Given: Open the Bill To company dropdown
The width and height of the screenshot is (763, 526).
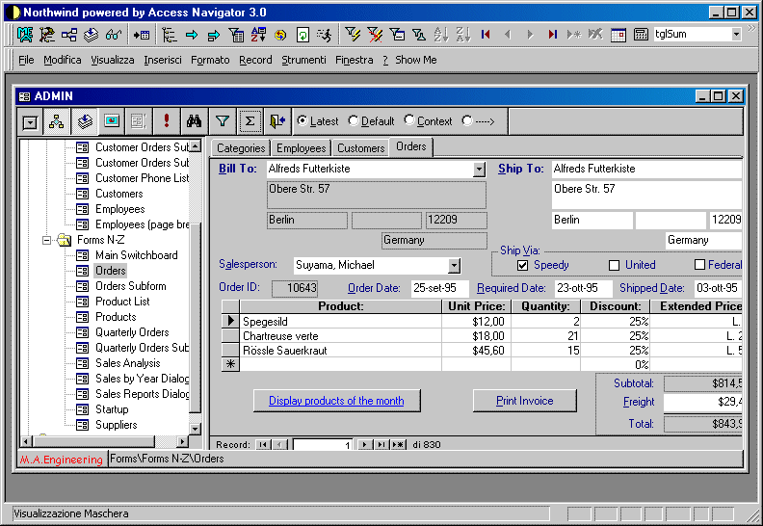Looking at the screenshot, I should (x=479, y=170).
